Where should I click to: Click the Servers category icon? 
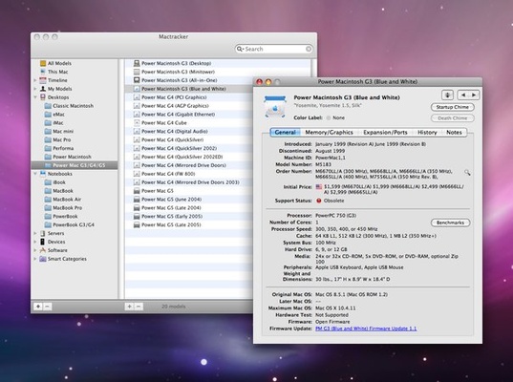[x=43, y=233]
